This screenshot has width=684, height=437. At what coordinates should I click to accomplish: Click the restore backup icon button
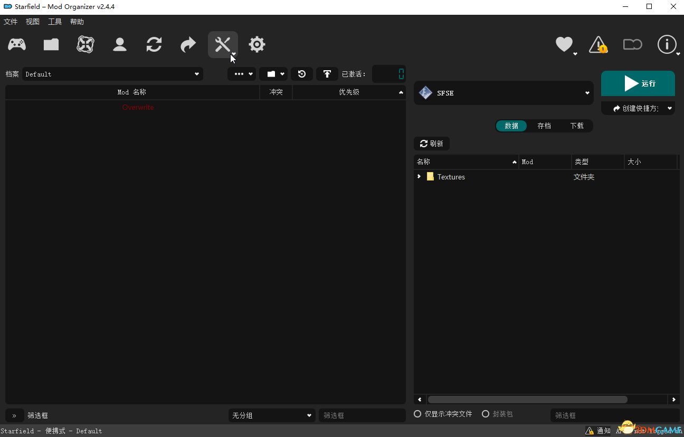(x=302, y=74)
